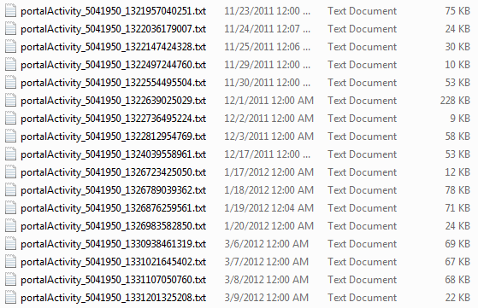Viewport: 478px width, 308px height.
Task: Click the 3/7/2012 12:00 AM date cell
Action: click(x=267, y=262)
